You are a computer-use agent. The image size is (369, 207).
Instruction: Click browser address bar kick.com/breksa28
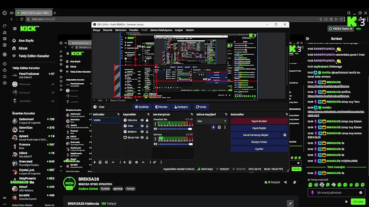43,19
